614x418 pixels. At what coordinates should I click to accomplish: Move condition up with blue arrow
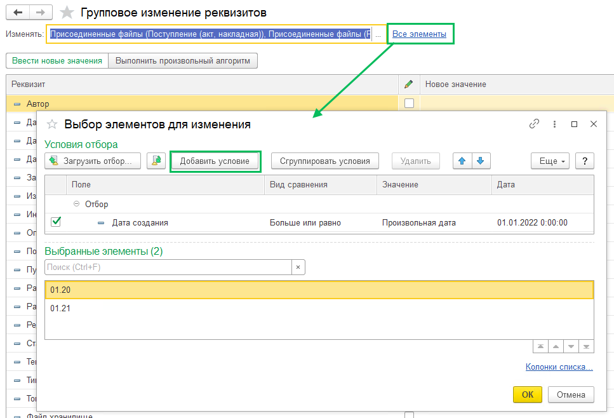(462, 161)
